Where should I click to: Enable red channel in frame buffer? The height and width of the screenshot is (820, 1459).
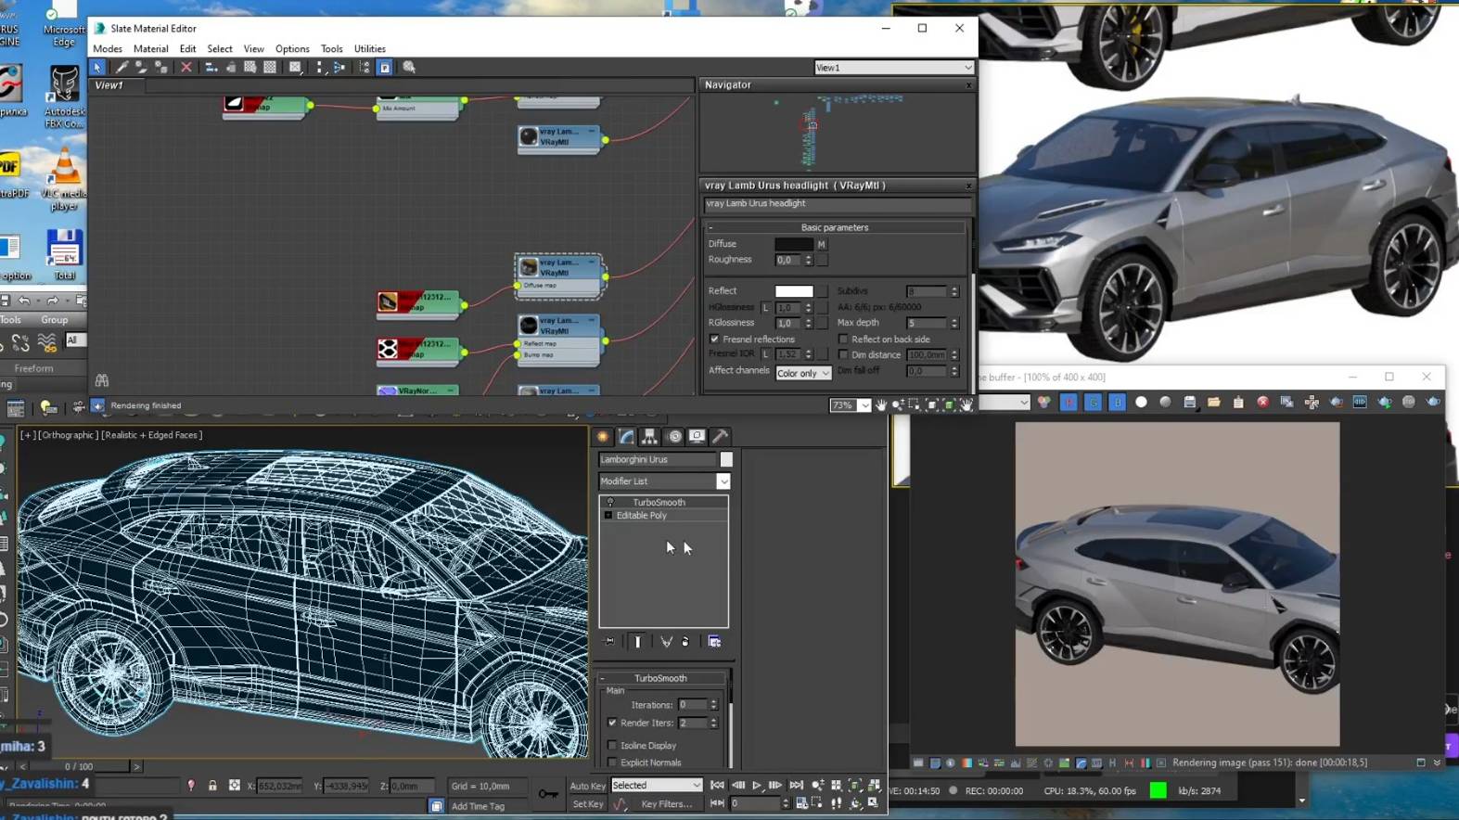click(x=1069, y=402)
